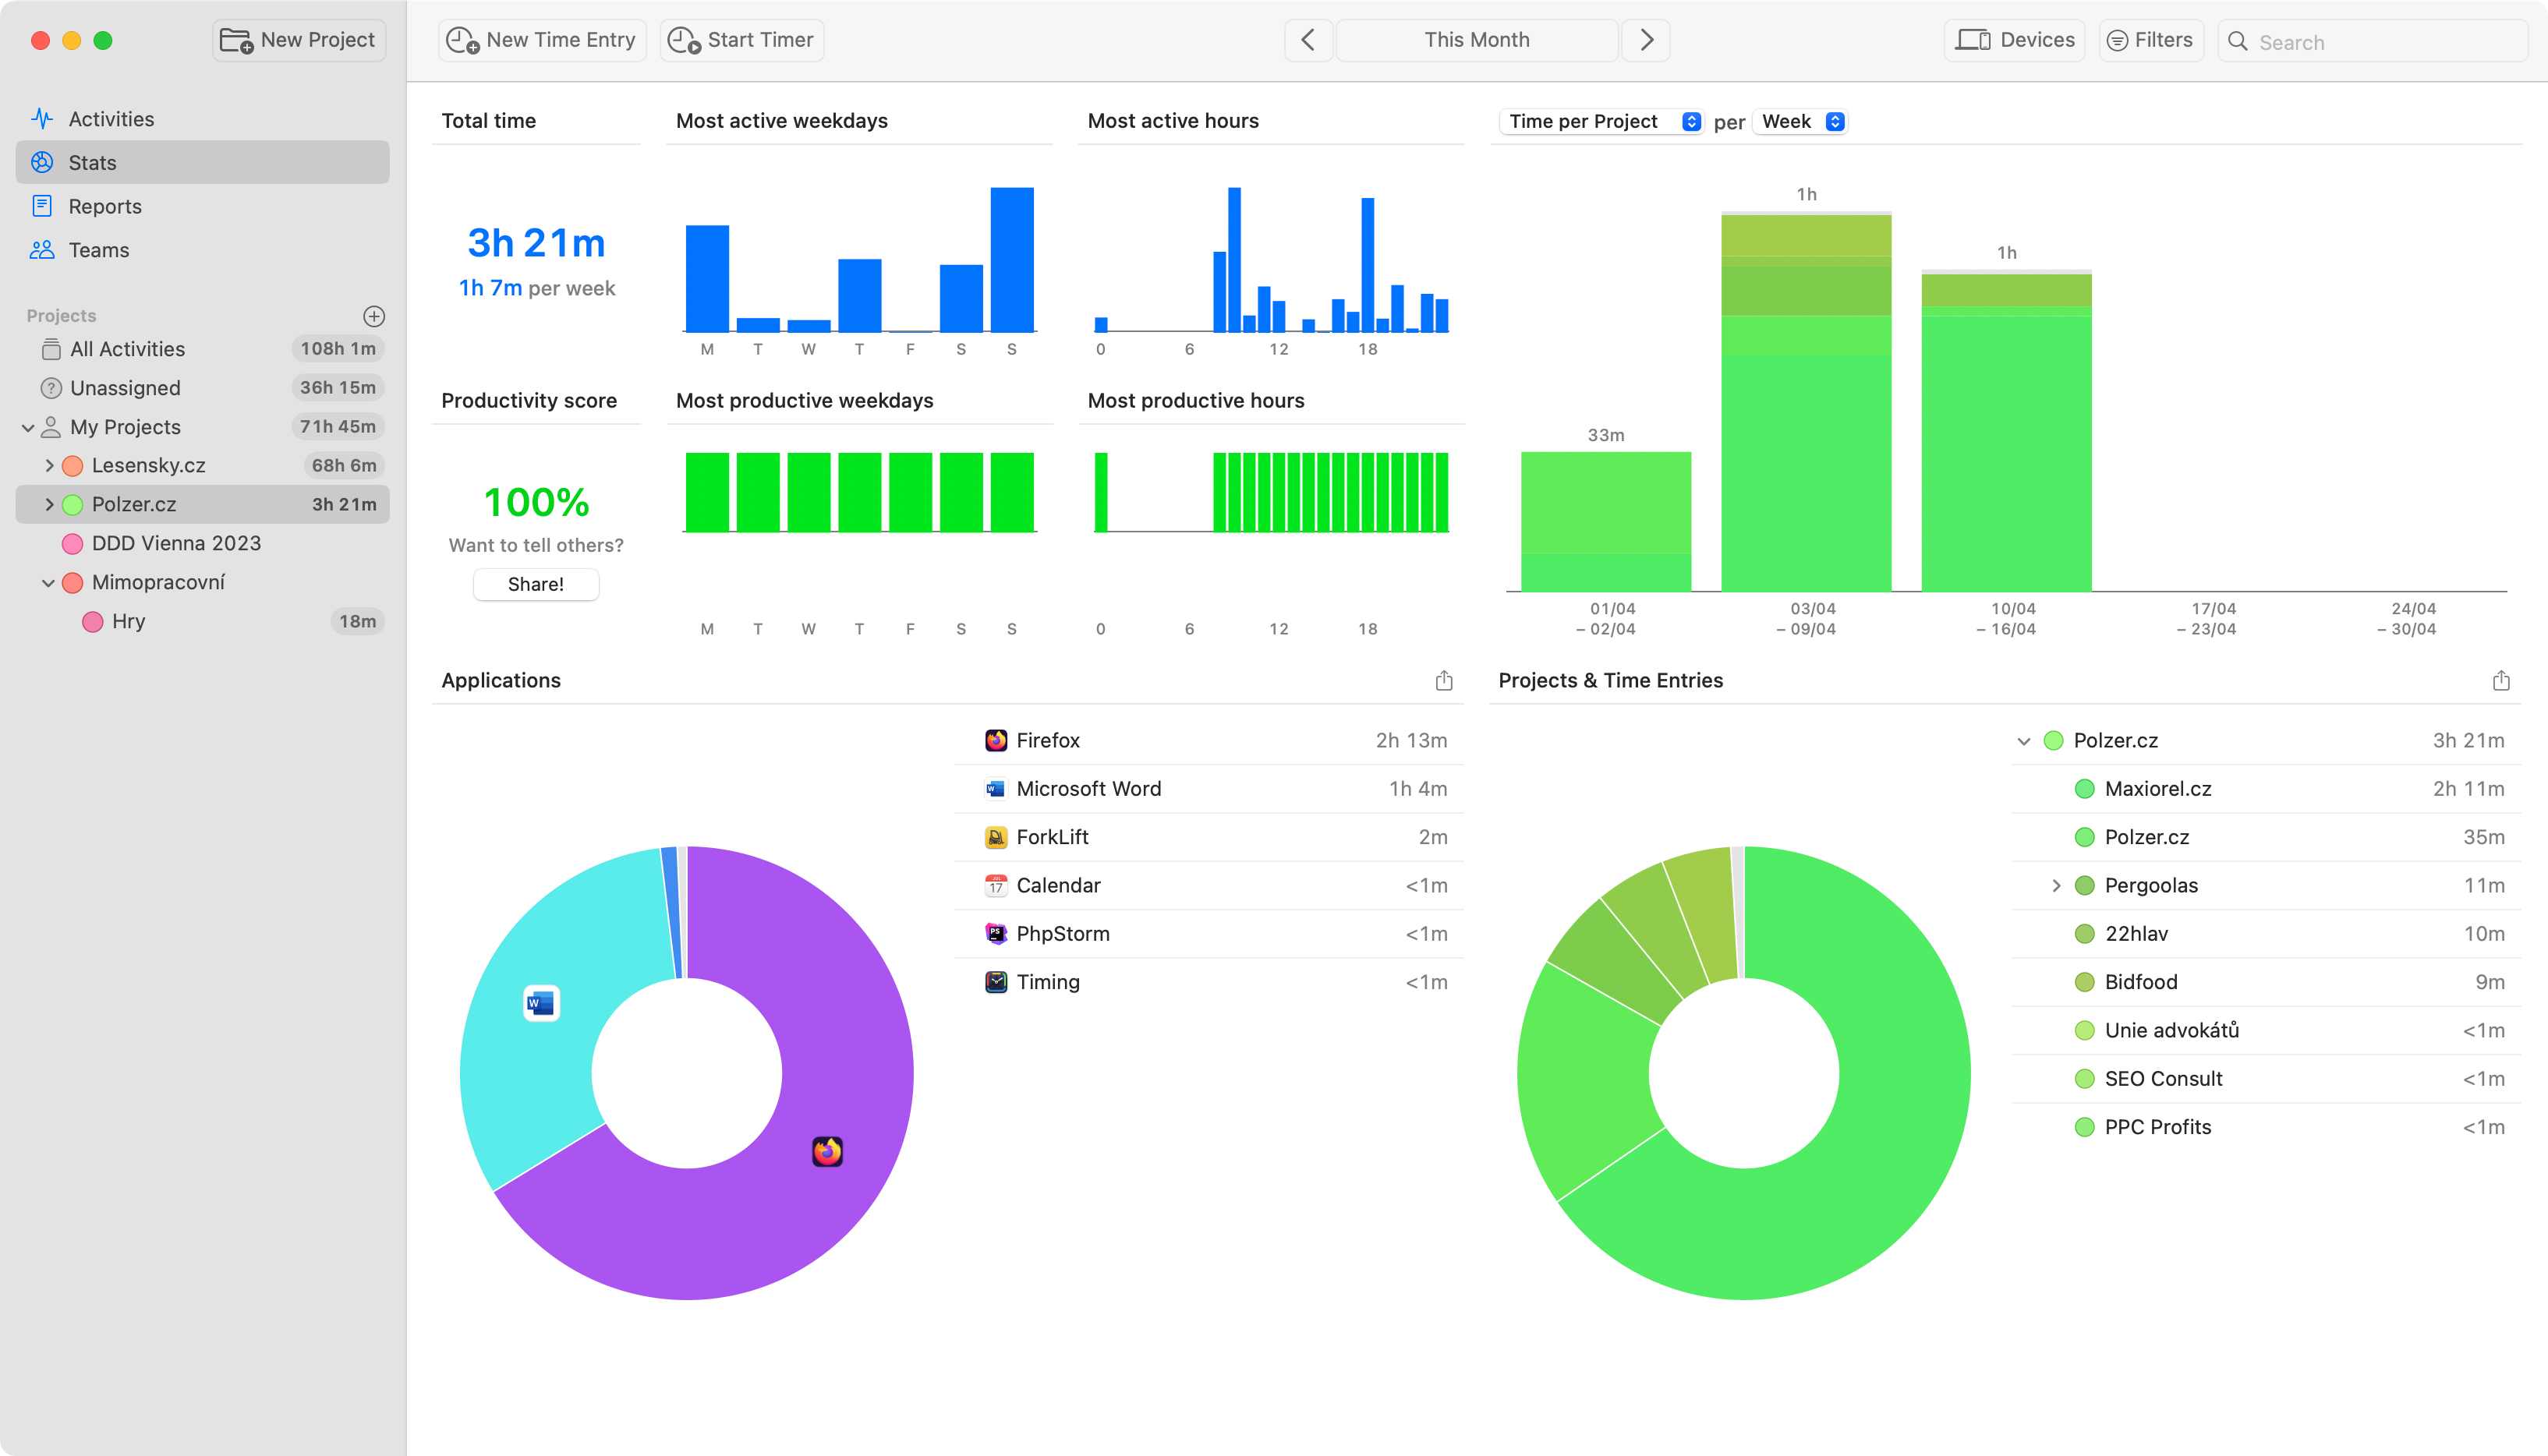Open the Time per Project dropdown
The width and height of the screenshot is (2548, 1456).
(1600, 121)
